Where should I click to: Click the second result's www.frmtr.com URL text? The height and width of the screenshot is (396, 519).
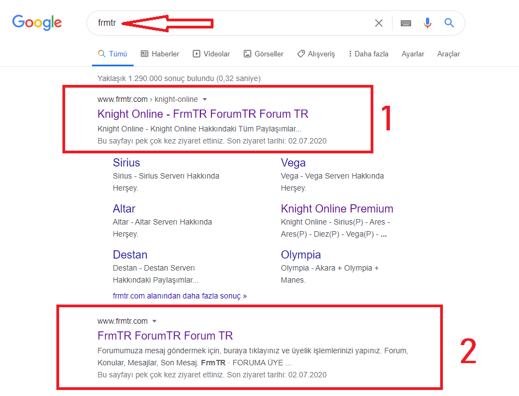pyautogui.click(x=123, y=321)
